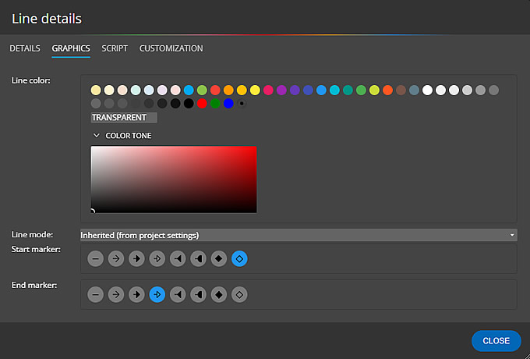
Task: Pick the hot pink color swatch
Action: click(268, 91)
